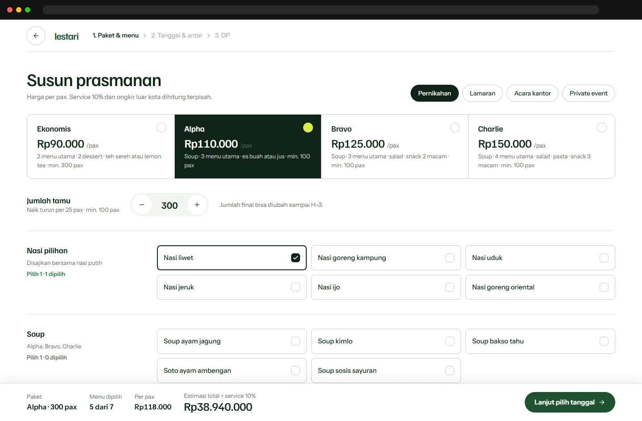The width and height of the screenshot is (642, 421).
Task: Go back with the arrow button
Action: pos(36,36)
